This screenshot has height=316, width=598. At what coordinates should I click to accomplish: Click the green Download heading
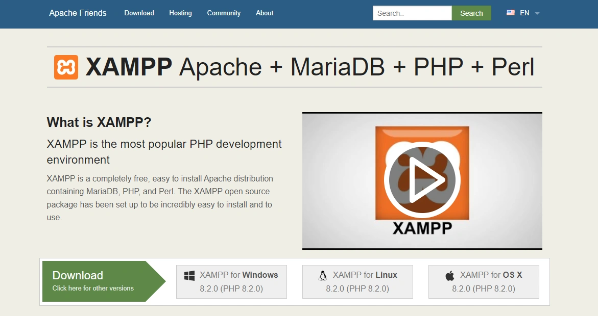pos(78,275)
